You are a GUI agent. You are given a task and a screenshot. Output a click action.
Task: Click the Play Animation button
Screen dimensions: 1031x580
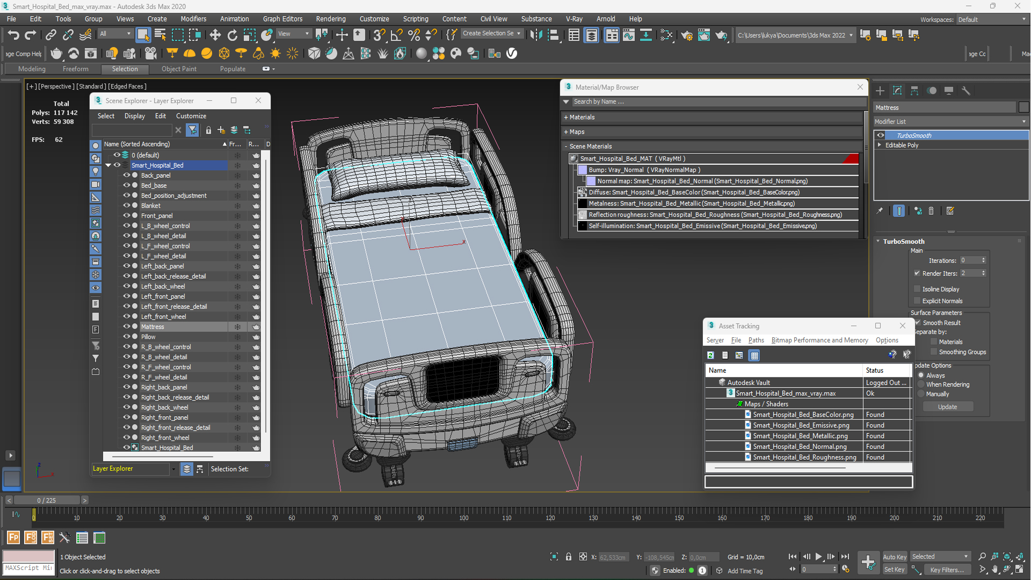tap(818, 557)
